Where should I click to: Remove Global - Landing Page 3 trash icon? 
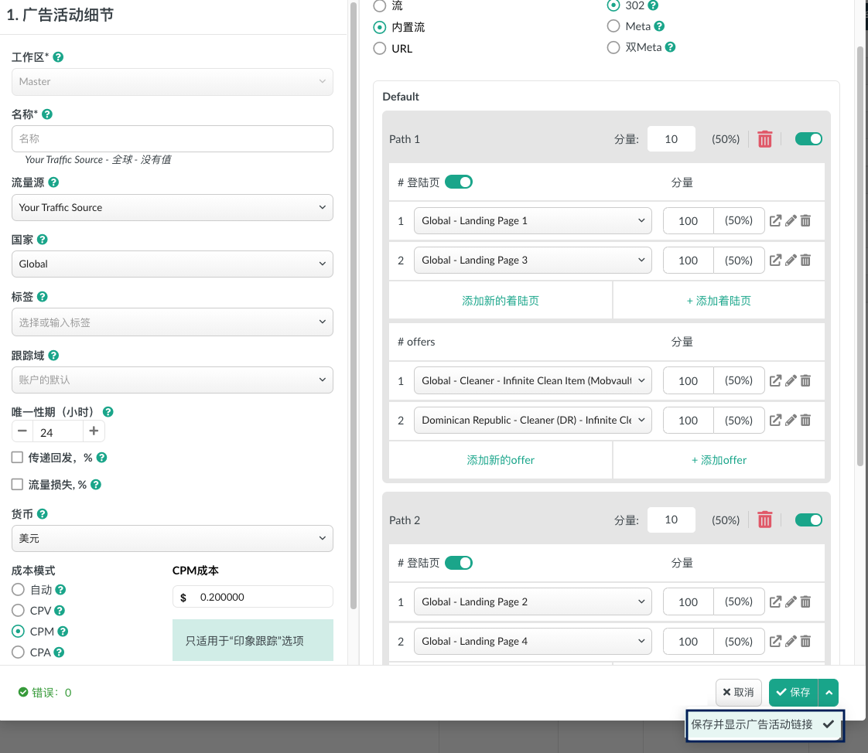[806, 260]
